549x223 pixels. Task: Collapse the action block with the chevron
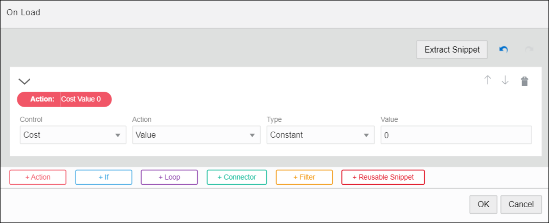[25, 81]
